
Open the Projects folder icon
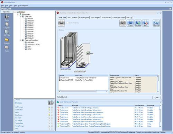(x=7, y=39)
